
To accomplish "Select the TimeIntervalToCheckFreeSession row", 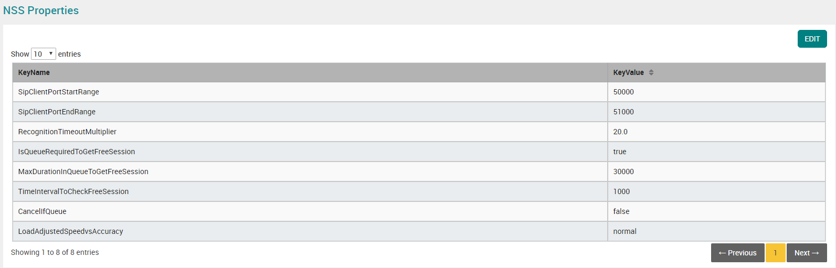I will 419,191.
